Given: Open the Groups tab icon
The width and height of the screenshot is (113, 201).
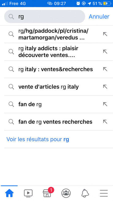Looking at the screenshot, I should [66, 193].
